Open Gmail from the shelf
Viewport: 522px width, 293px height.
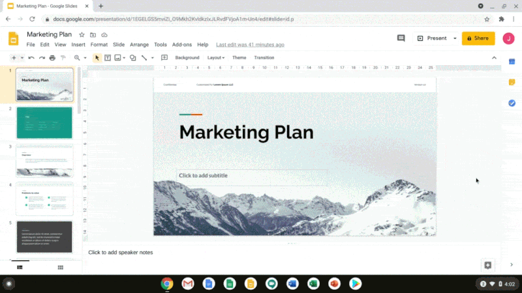coord(188,283)
